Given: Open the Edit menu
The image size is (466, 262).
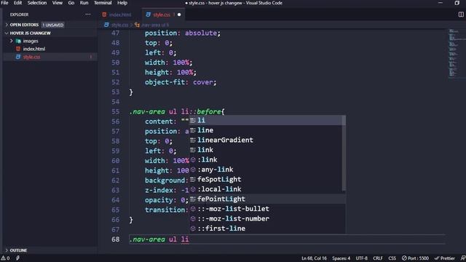Looking at the screenshot, I should pos(17,3).
